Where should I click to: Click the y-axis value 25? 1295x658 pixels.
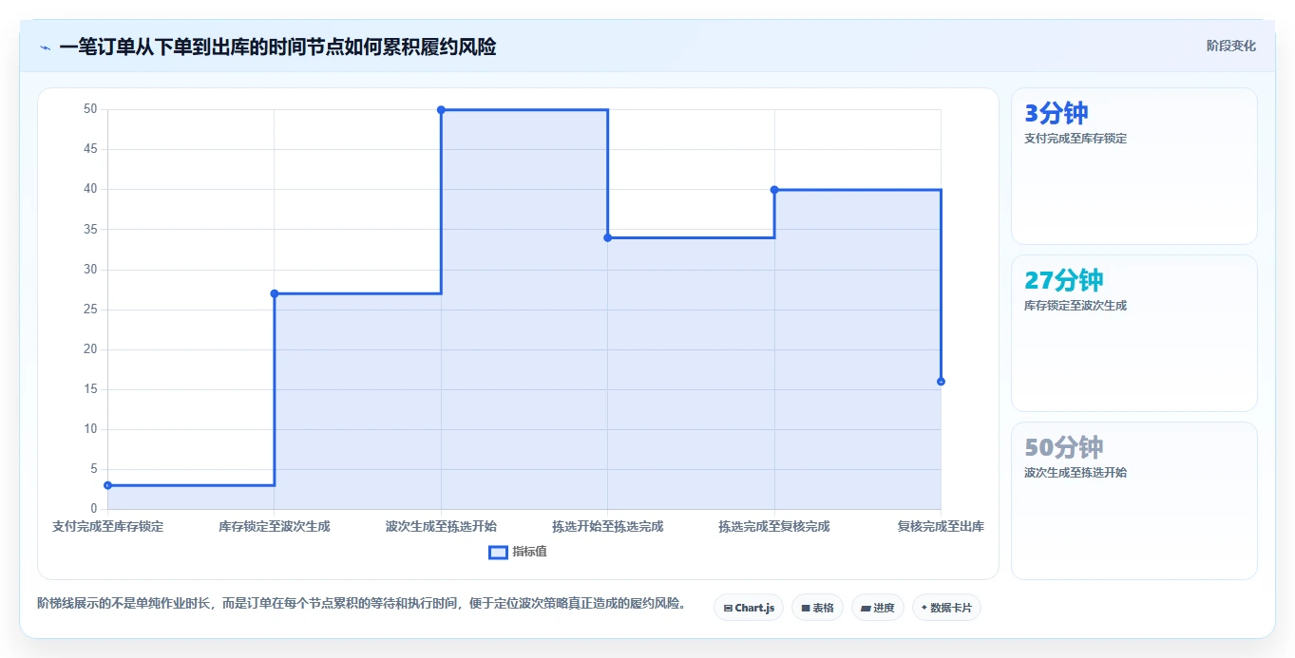(x=90, y=310)
